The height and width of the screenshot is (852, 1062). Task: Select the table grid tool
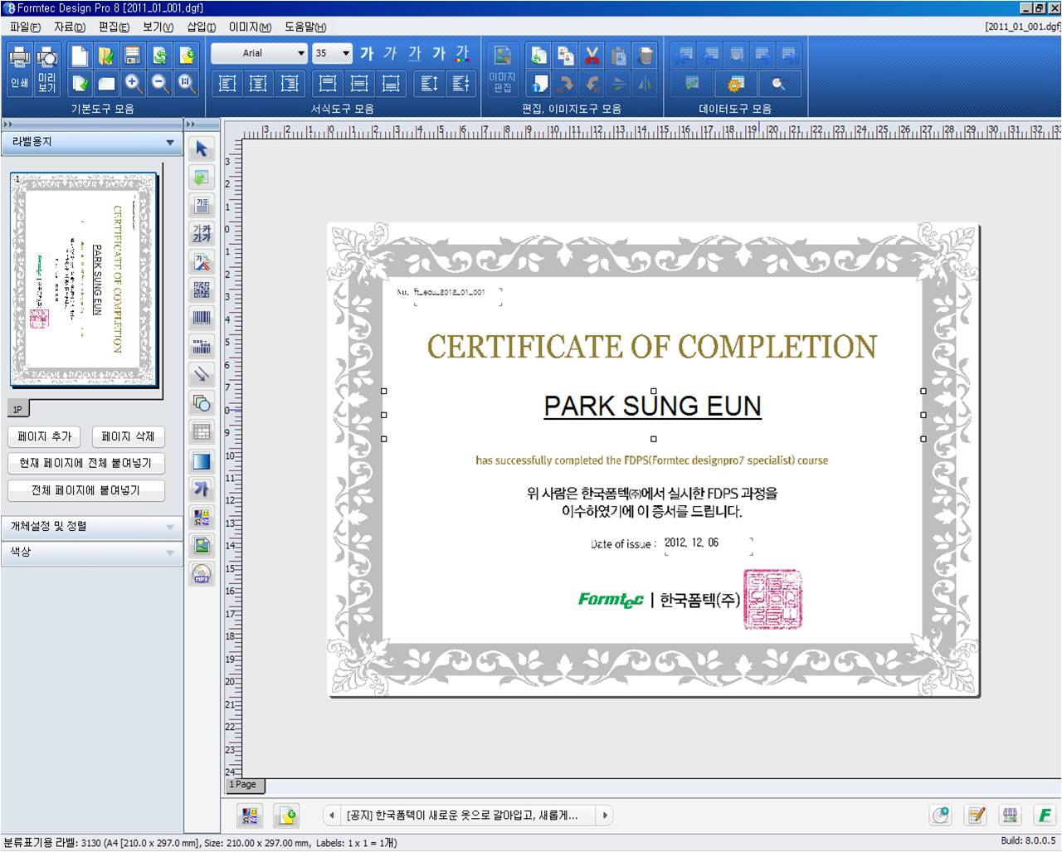click(202, 432)
